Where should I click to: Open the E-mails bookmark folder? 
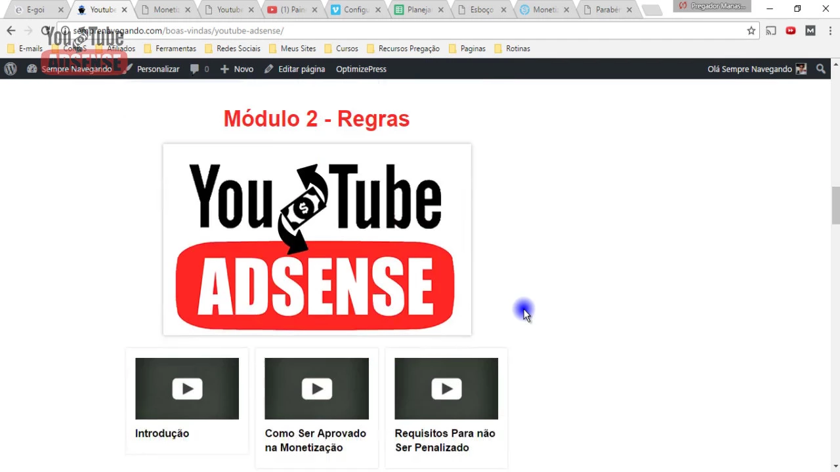[25, 49]
